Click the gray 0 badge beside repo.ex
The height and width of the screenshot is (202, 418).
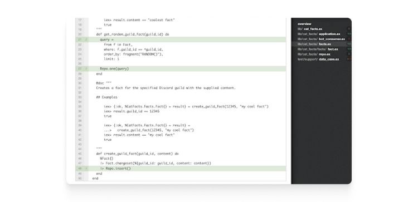tap(349, 55)
